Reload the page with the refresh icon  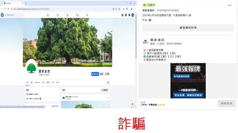click(8, 9)
